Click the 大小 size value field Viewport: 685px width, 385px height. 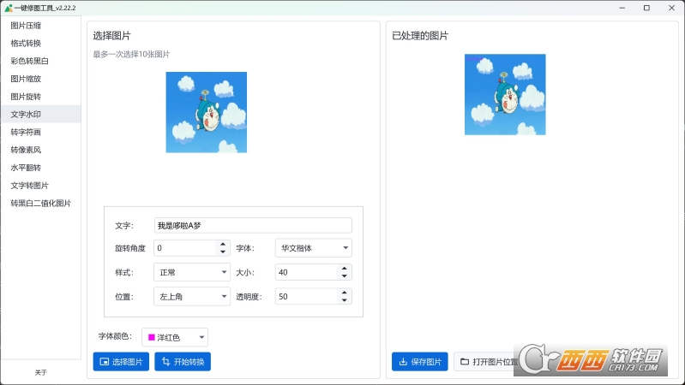[307, 273]
